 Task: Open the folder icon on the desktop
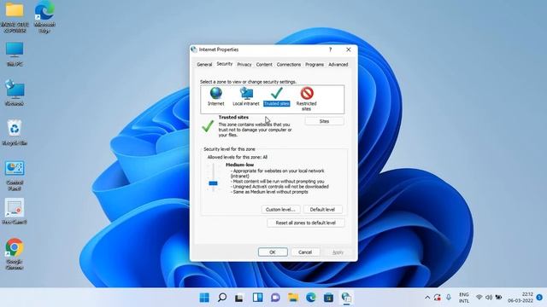coord(15,17)
